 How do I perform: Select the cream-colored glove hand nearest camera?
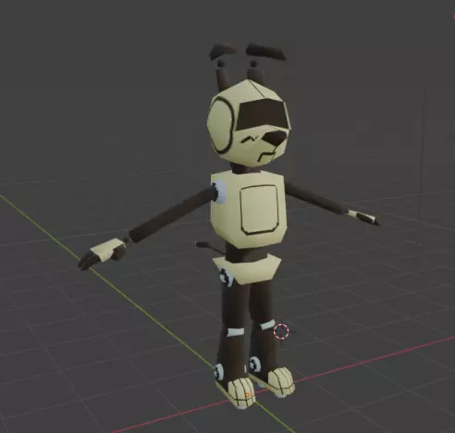click(102, 254)
